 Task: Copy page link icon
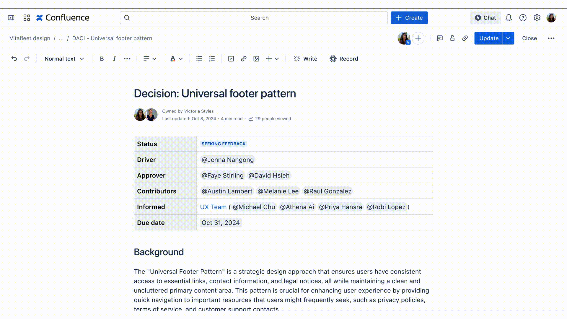coord(465,38)
